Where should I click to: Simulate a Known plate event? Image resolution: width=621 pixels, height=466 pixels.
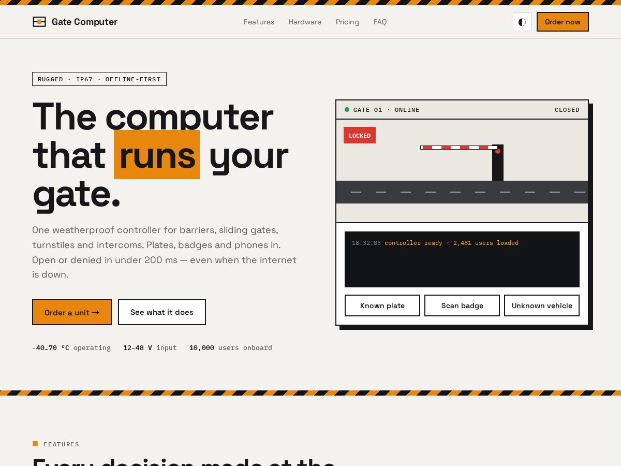382,305
